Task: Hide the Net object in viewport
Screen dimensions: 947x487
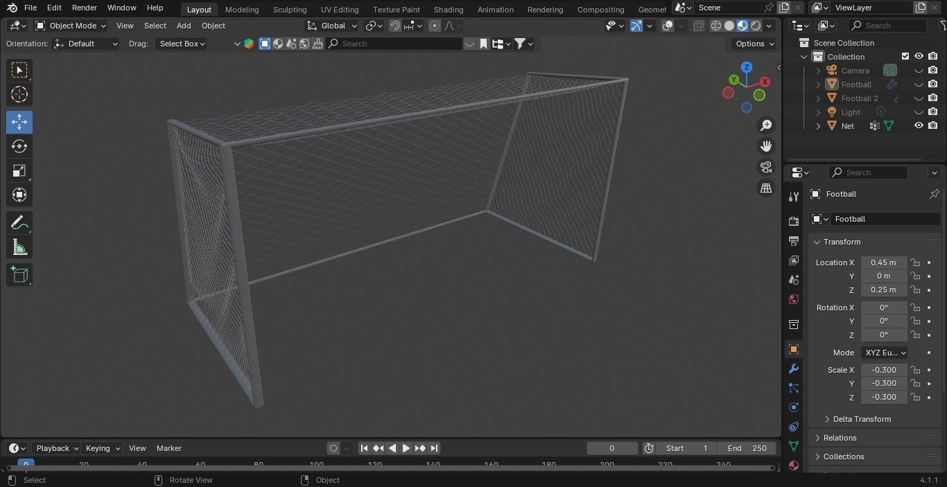Action: [919, 126]
